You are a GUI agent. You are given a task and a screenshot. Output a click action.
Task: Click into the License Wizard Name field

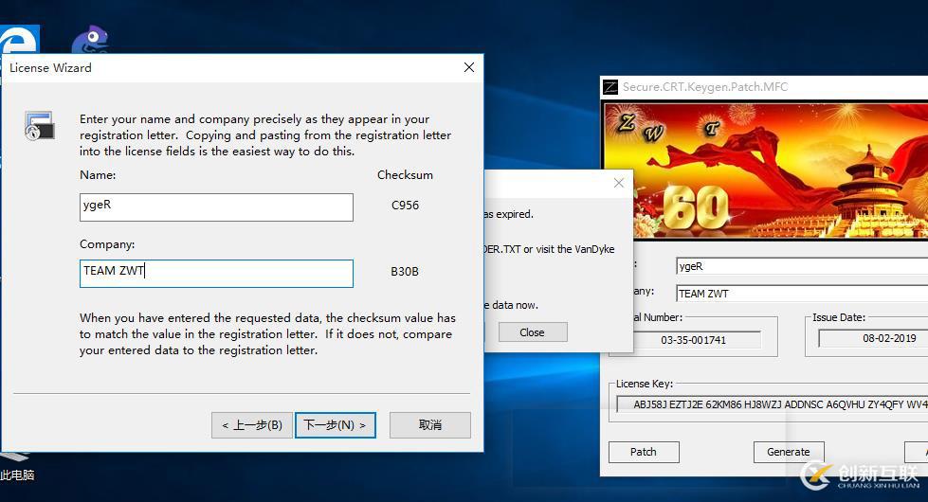216,206
